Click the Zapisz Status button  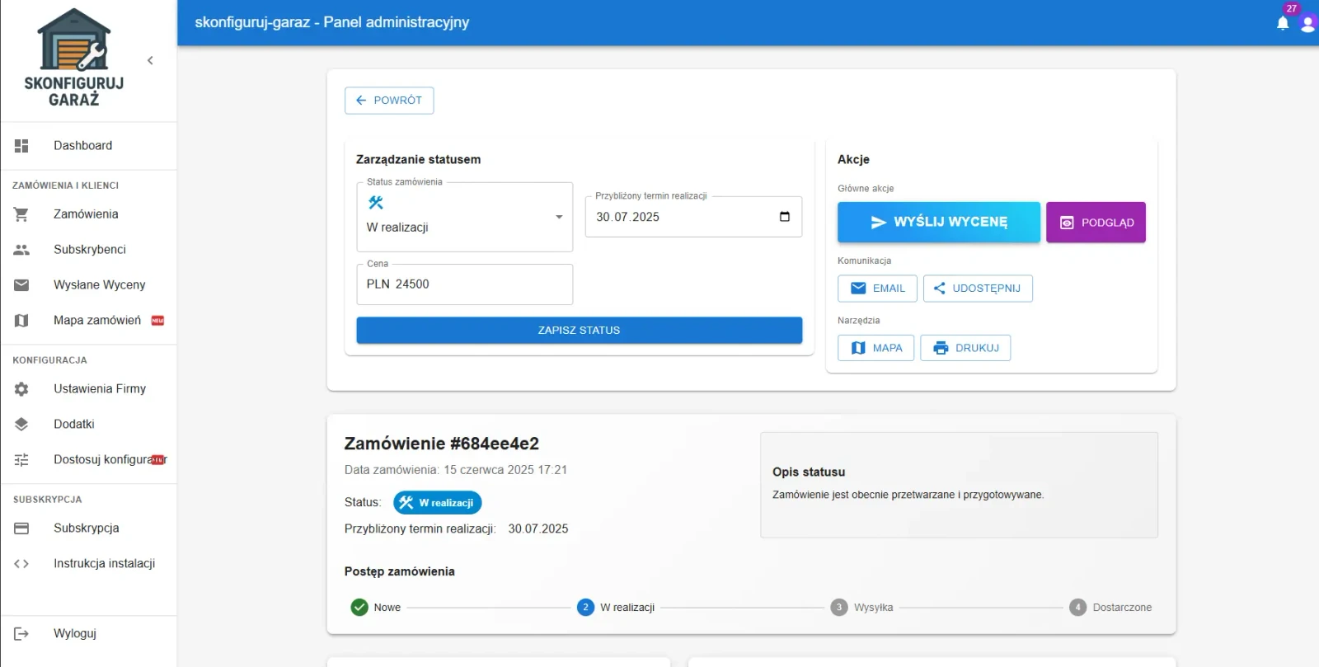(x=580, y=331)
